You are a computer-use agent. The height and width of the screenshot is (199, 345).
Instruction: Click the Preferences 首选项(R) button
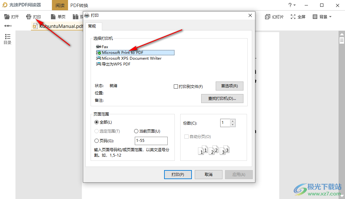pos(230,86)
